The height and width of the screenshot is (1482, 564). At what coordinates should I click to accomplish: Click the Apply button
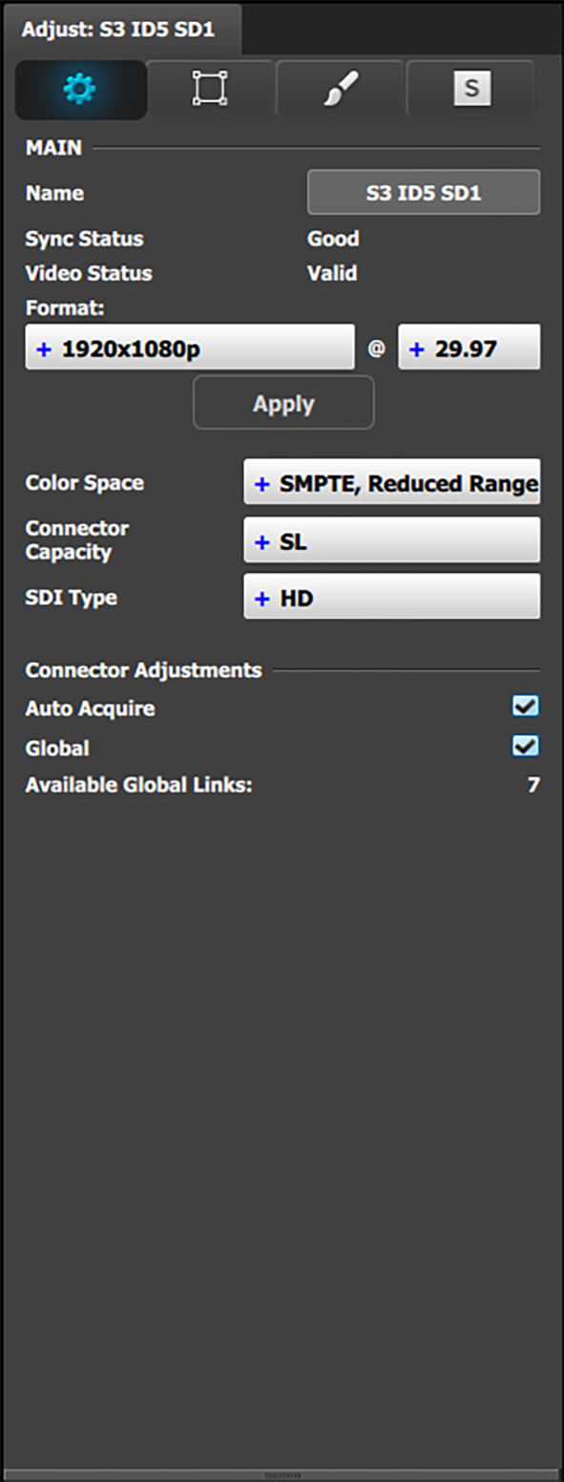(x=283, y=403)
